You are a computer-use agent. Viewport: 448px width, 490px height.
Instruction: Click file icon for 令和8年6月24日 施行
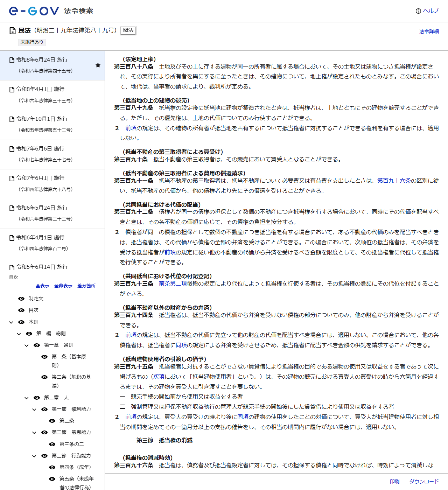click(x=12, y=60)
